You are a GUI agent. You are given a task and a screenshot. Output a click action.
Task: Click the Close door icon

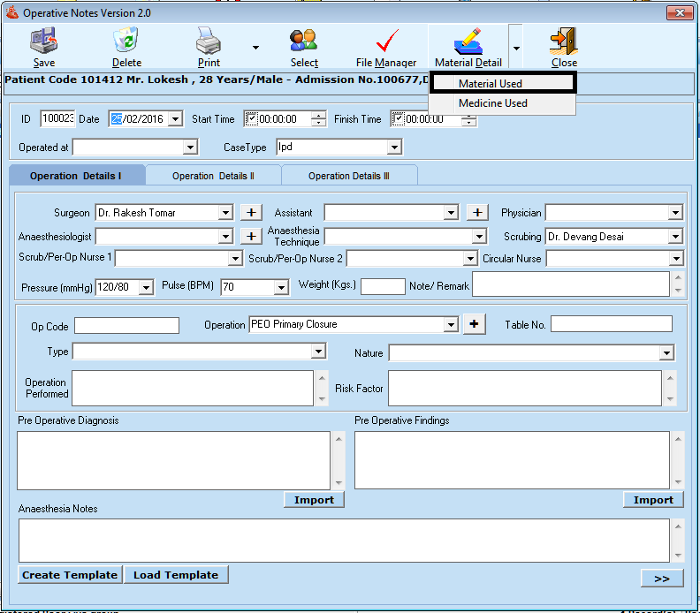click(563, 42)
